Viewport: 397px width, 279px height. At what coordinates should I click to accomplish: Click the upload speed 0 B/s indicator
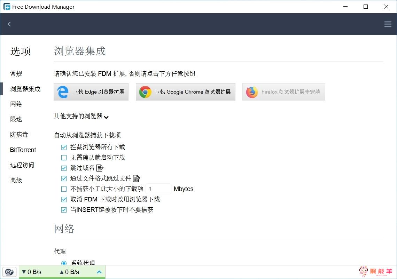69,272
